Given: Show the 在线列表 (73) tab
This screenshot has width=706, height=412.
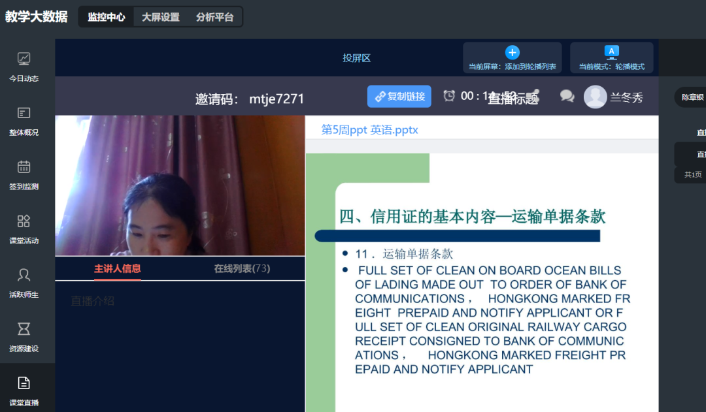Looking at the screenshot, I should point(242,268).
